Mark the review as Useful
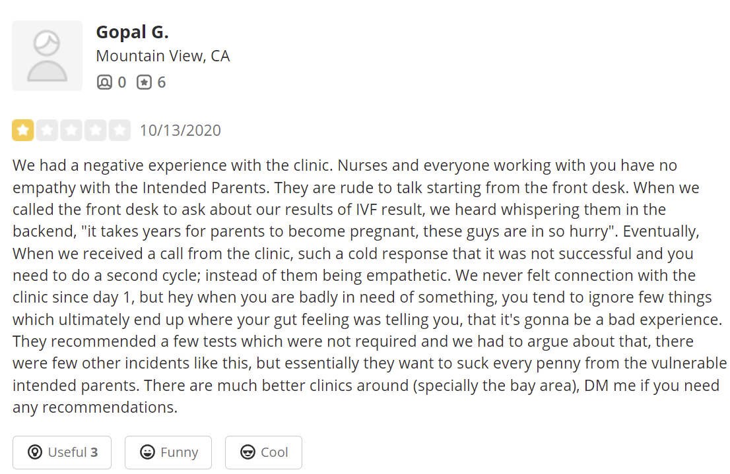Image resolution: width=730 pixels, height=474 pixels. [62, 452]
